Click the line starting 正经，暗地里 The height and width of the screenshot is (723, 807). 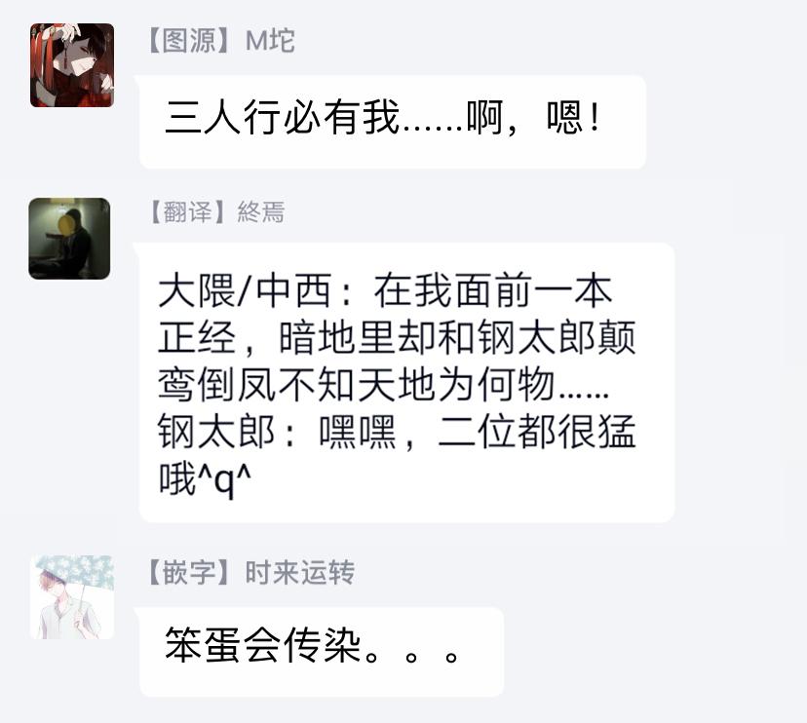[x=397, y=337]
